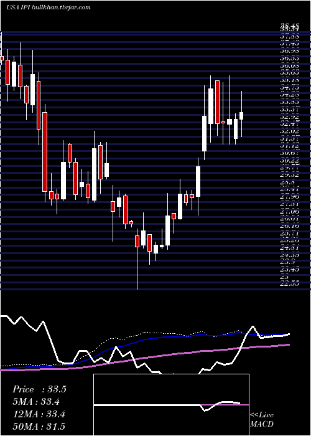The height and width of the screenshot is (436, 311).
Task: Click the 27.06 price axis label
Action: 290,212
